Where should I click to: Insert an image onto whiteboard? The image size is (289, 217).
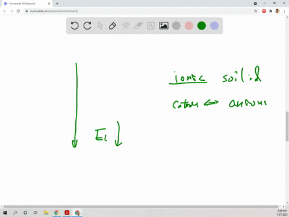164,26
